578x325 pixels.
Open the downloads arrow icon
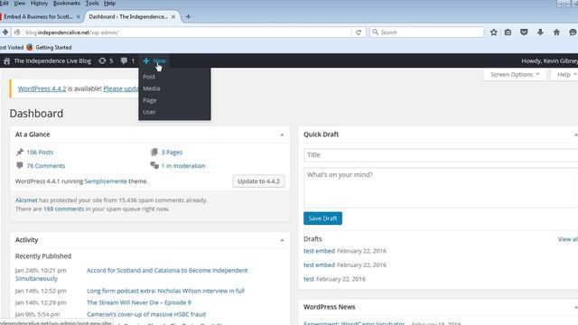coord(540,32)
